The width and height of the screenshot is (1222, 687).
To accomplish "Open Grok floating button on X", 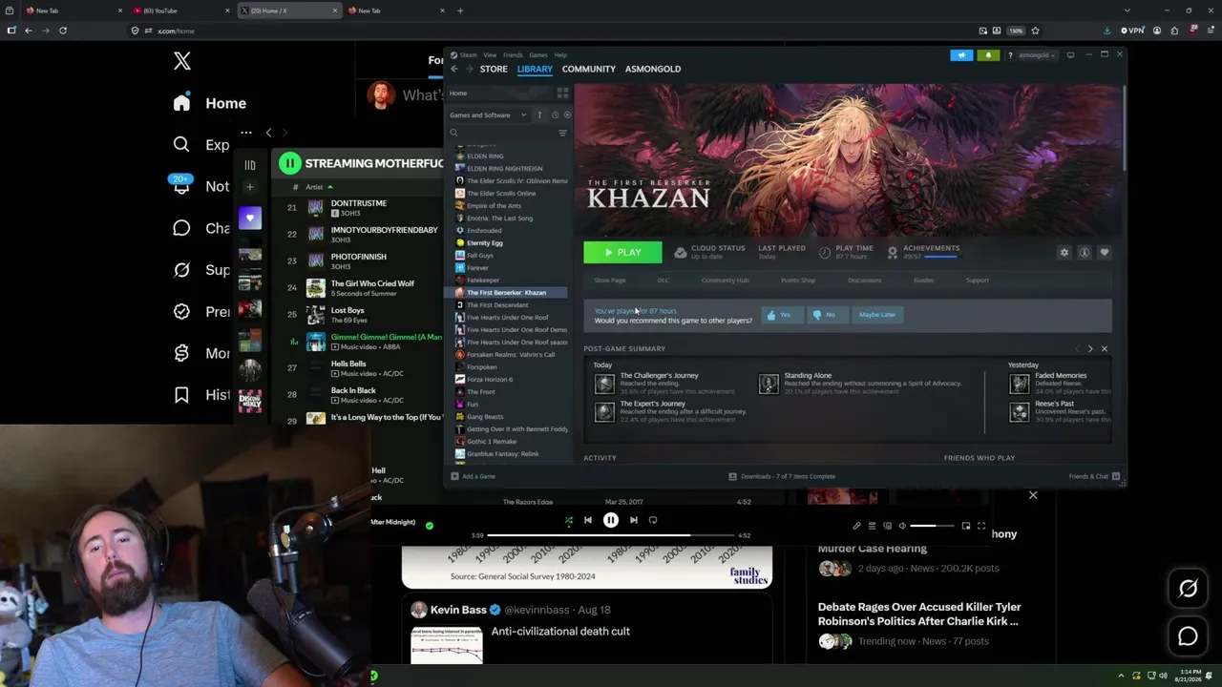I will tap(1188, 589).
